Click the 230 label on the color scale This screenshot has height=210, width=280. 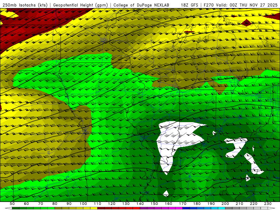[x=268, y=204]
